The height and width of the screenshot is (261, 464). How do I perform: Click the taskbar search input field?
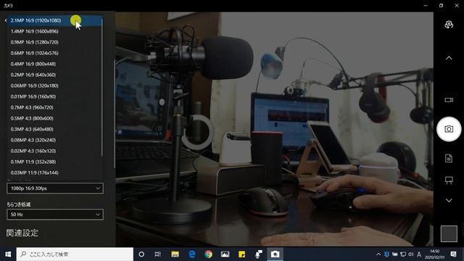[x=75, y=254]
